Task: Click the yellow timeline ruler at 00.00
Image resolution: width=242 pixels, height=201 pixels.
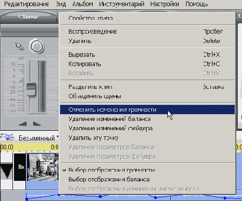Action: tap(7, 147)
